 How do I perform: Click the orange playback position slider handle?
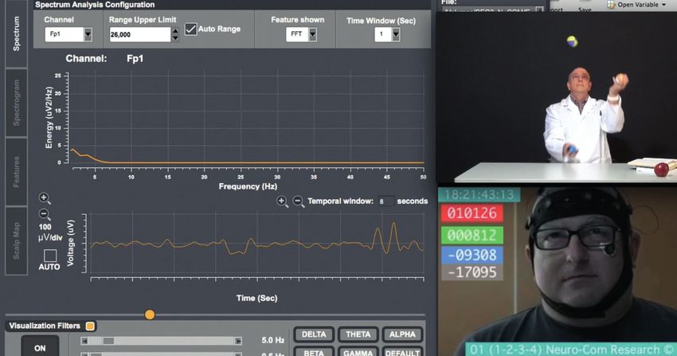pos(150,315)
